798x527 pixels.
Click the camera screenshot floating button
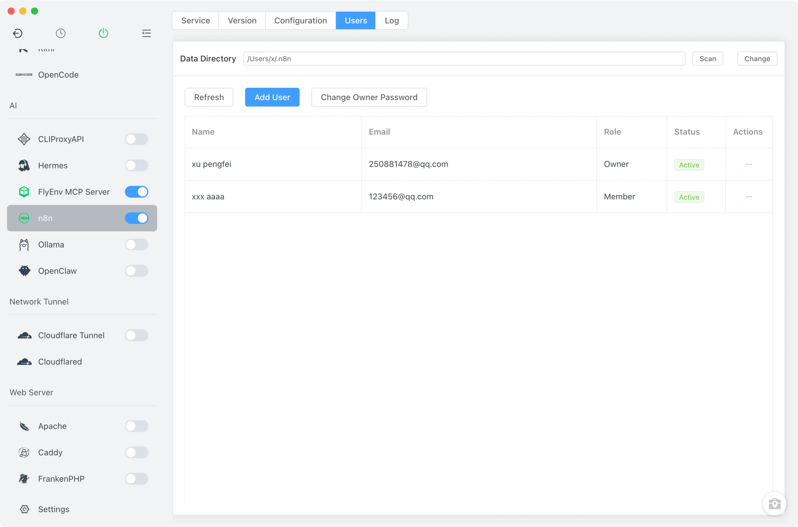(x=774, y=504)
